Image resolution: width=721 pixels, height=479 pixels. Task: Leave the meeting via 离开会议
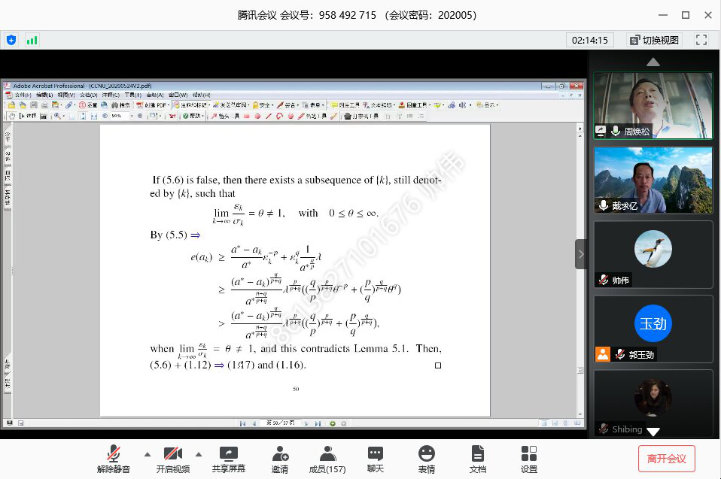[666, 458]
